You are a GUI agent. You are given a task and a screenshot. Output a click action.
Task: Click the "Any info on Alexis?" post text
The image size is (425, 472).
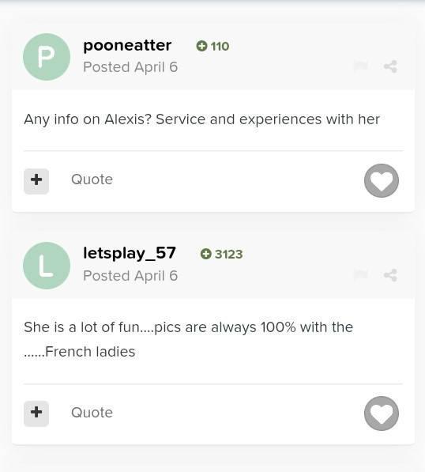click(201, 119)
